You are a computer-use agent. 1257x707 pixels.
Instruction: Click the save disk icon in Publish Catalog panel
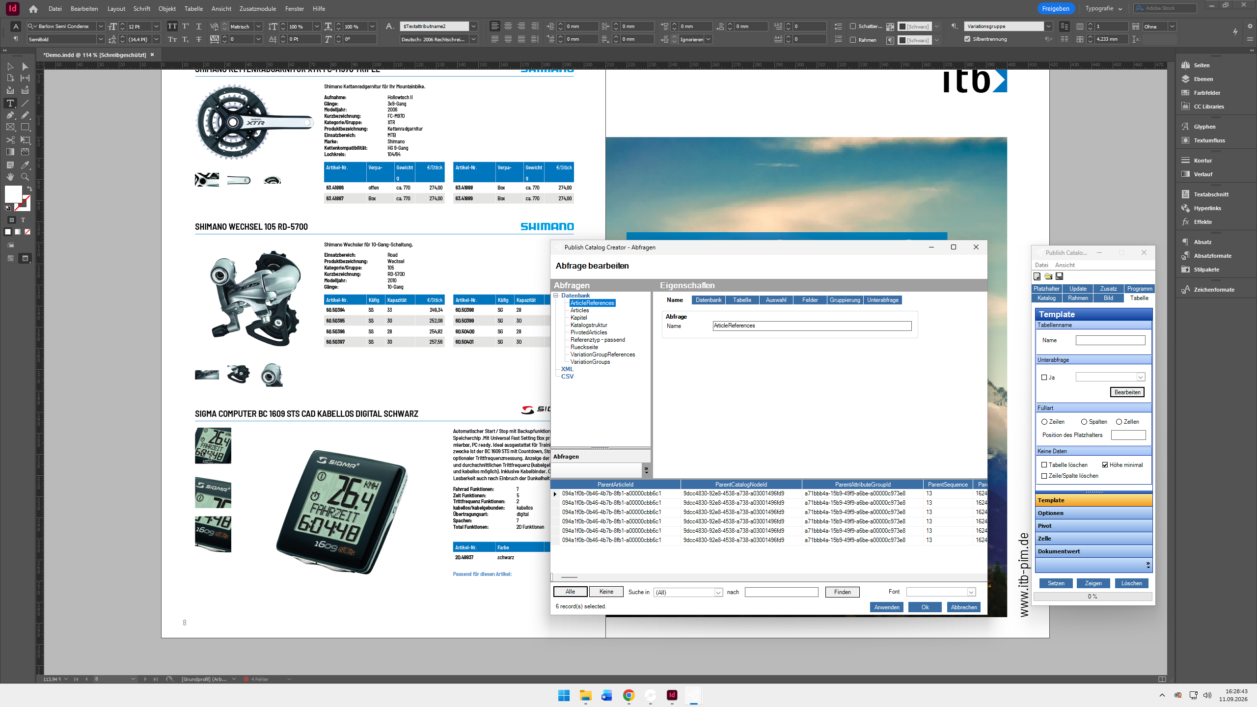[1060, 276]
